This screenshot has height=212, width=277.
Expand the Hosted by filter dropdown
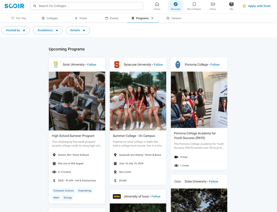pyautogui.click(x=16, y=30)
